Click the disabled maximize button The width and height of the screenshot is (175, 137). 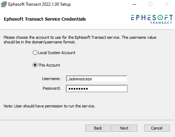tap(150, 4)
